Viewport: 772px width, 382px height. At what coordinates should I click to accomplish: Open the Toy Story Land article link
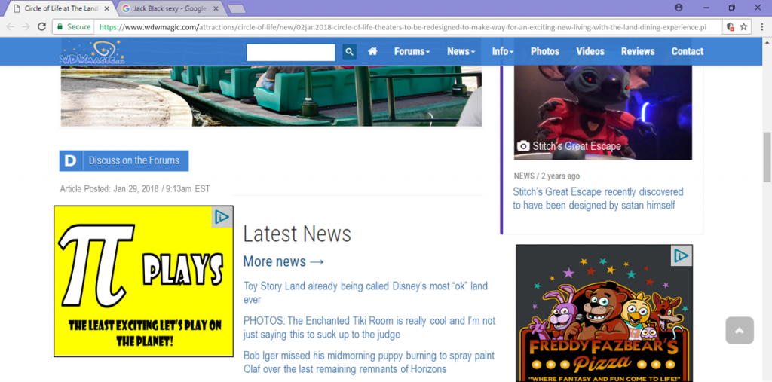[x=366, y=292]
